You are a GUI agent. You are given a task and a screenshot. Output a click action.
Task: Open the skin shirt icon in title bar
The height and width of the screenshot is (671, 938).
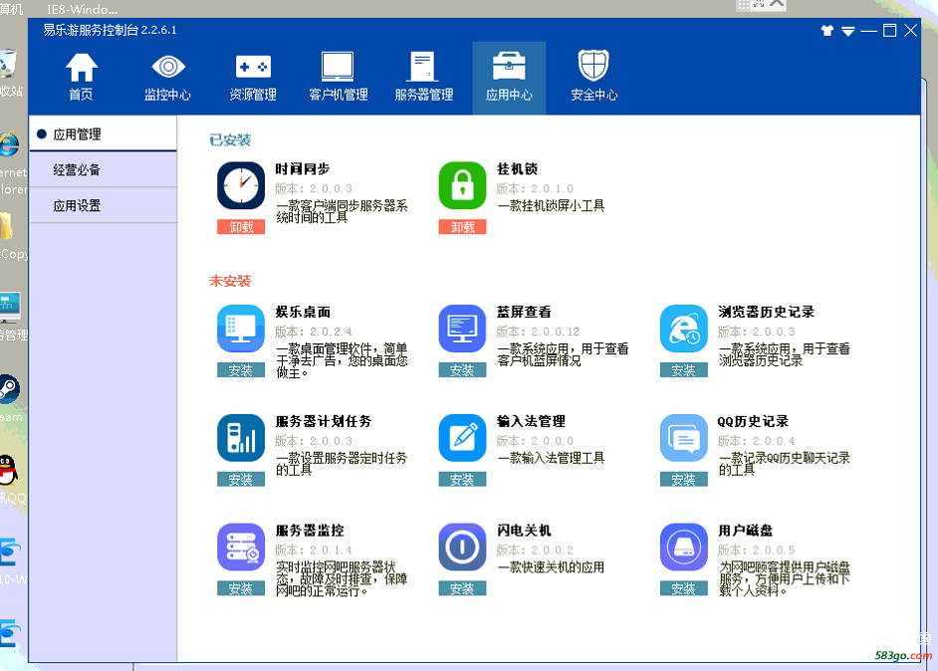point(827,31)
